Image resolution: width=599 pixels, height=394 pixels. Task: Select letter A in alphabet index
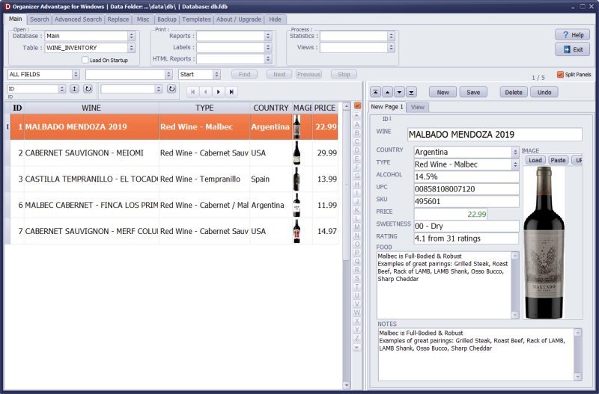pos(357,124)
